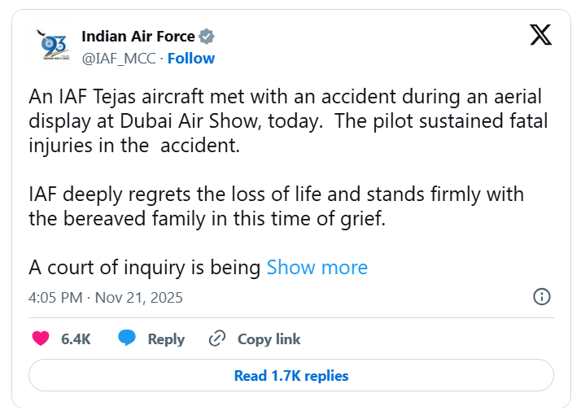Open the 4:05 PM · Nov 21, 2025 timestamp
This screenshot has width=581, height=415.
coord(106,297)
